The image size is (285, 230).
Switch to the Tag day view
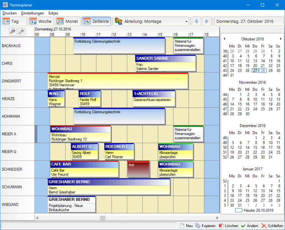click(12, 21)
